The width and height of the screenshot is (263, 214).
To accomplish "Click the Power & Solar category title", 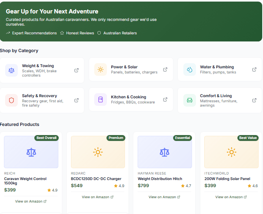I will [124, 67].
